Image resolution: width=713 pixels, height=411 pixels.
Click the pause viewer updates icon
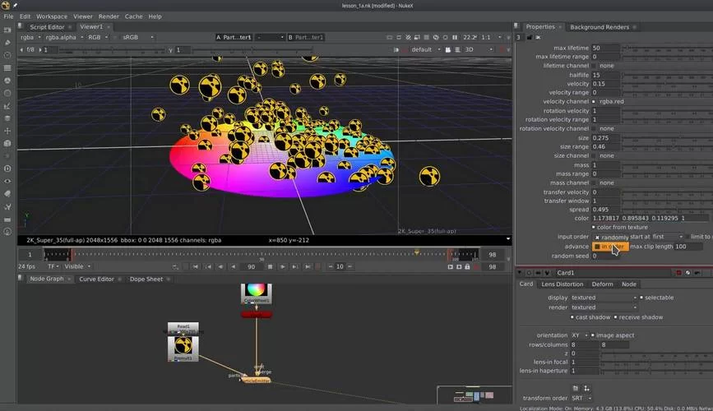click(x=455, y=37)
